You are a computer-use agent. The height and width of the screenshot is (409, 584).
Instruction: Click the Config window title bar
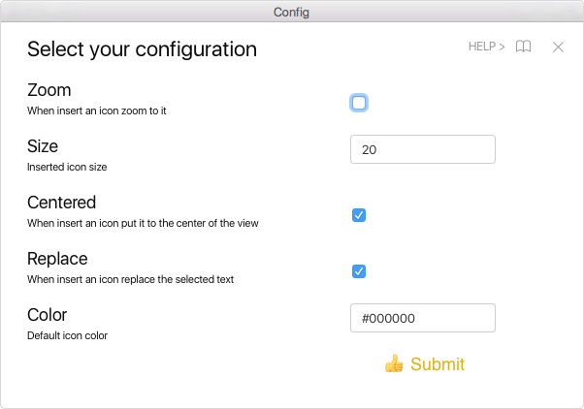(292, 12)
